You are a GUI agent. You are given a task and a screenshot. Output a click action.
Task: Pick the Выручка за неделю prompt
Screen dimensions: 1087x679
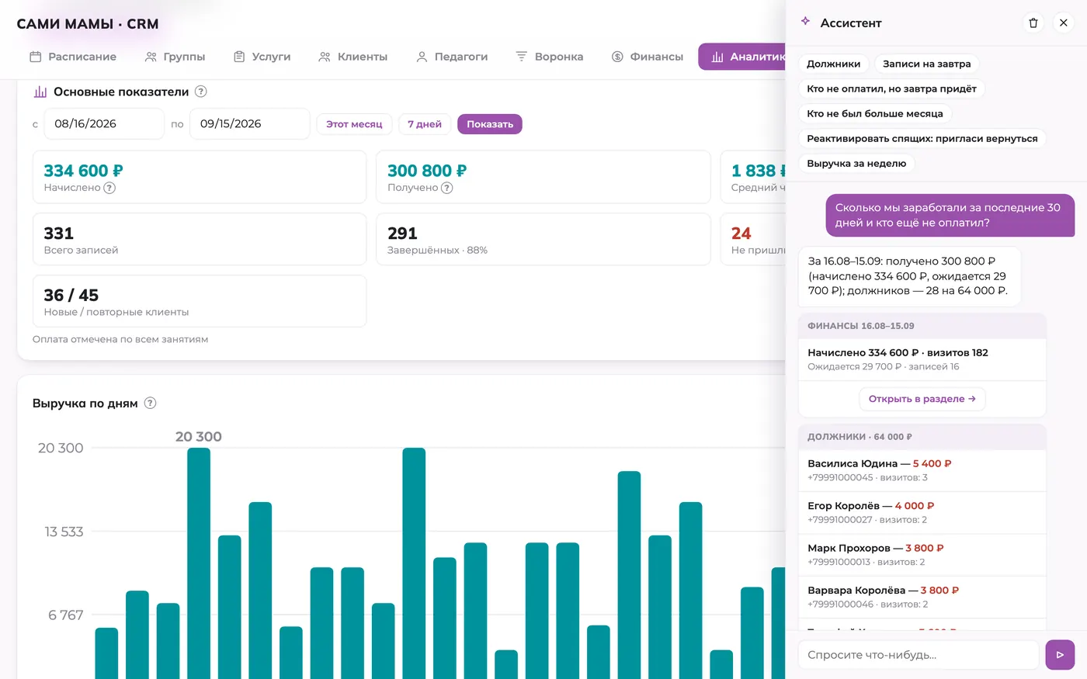pos(856,163)
